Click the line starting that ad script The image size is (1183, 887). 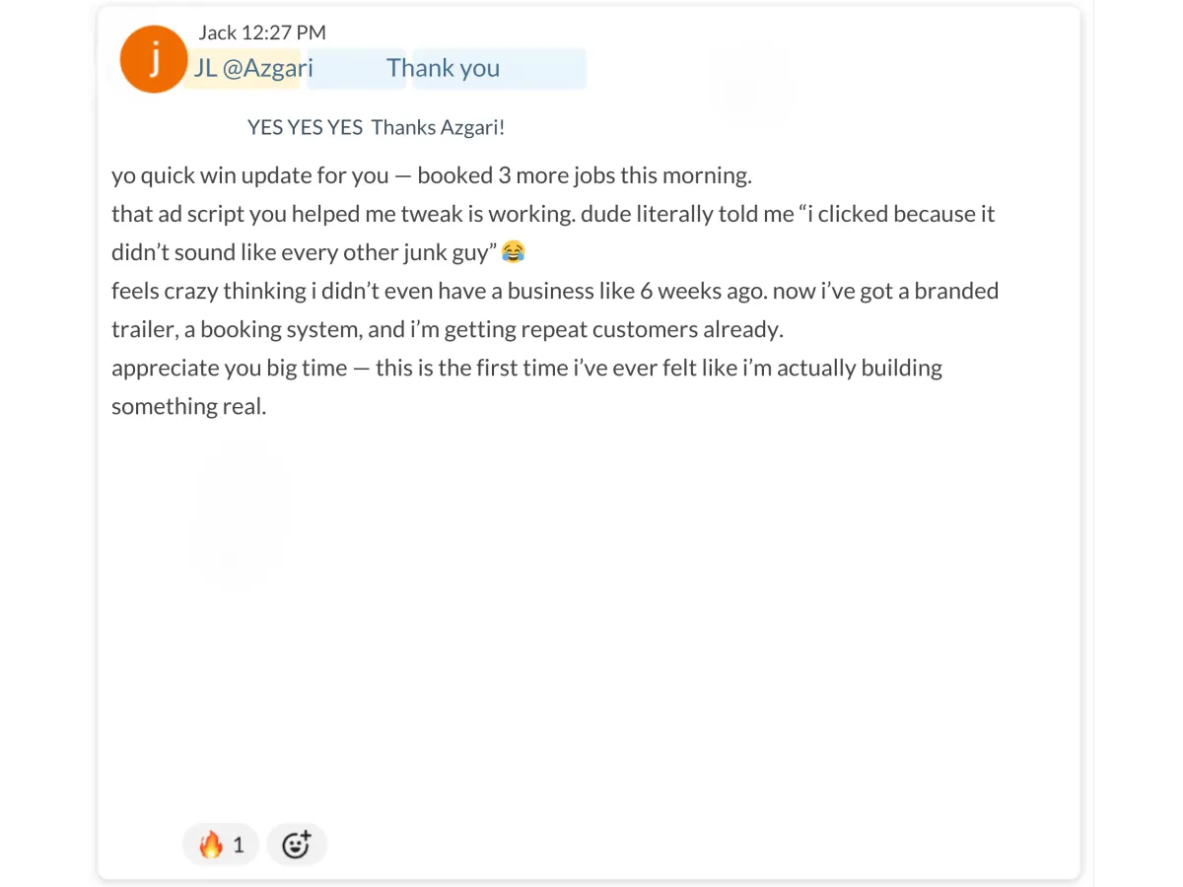(x=553, y=214)
